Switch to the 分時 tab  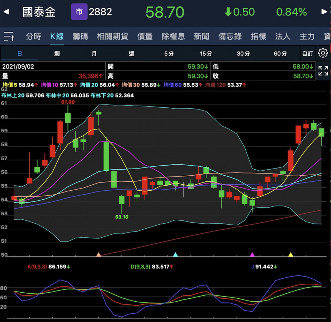(x=34, y=36)
